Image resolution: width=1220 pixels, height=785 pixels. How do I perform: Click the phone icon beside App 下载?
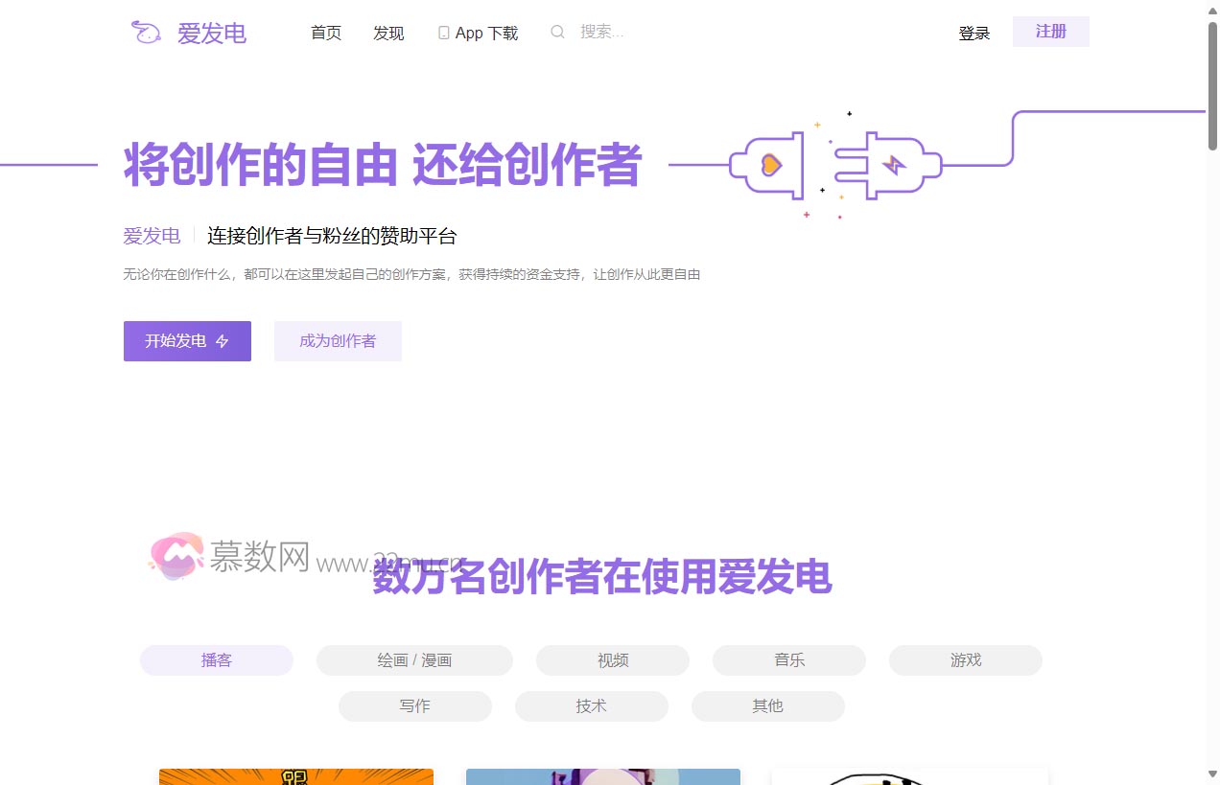(x=443, y=32)
